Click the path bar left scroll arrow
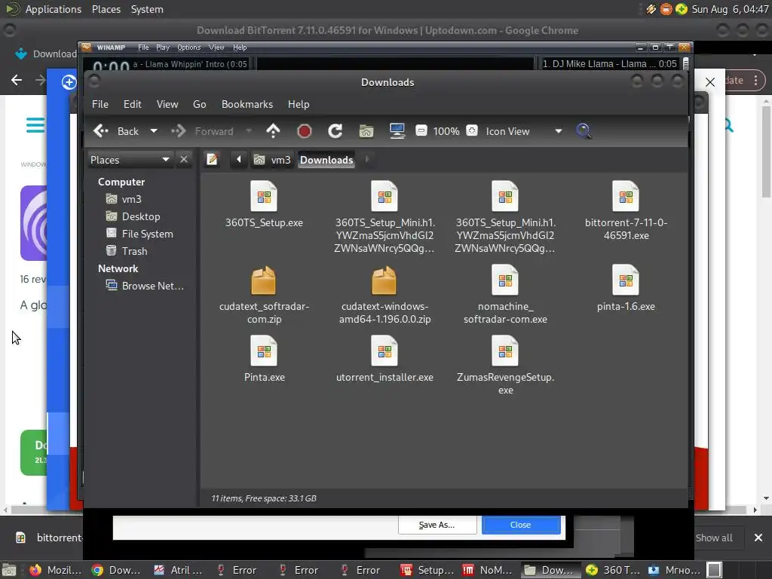Image resolution: width=772 pixels, height=579 pixels. coord(239,160)
